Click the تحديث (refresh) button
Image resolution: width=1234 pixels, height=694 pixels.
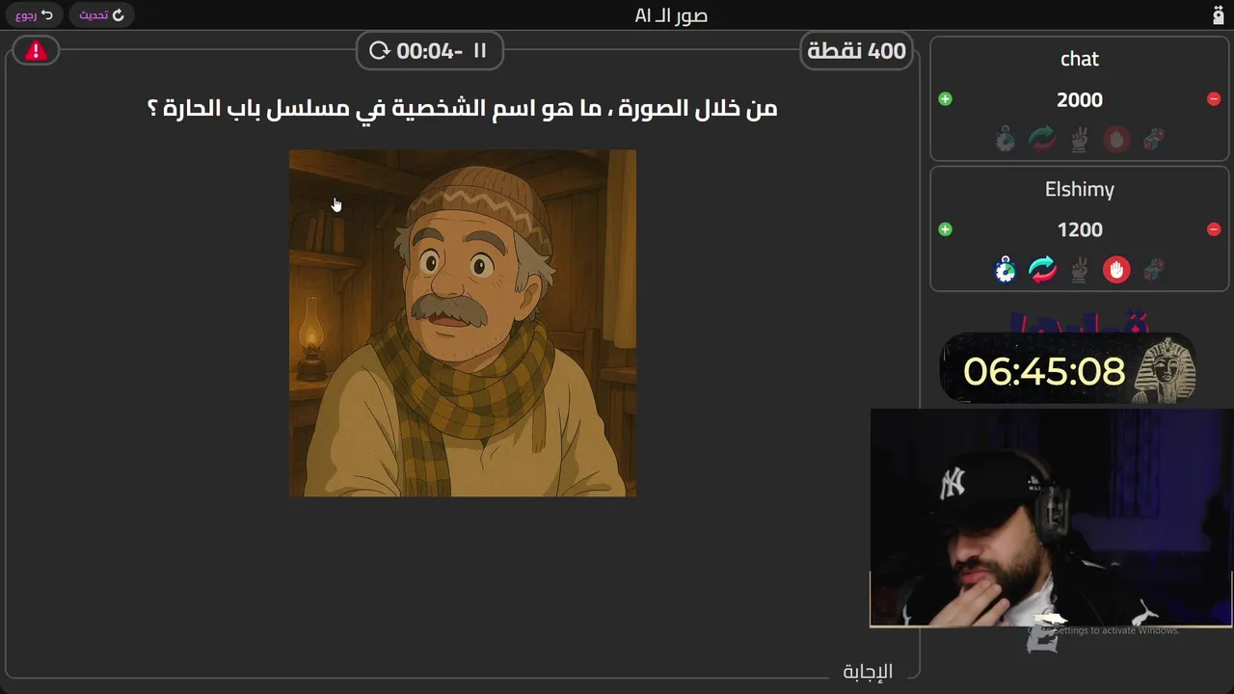click(101, 15)
